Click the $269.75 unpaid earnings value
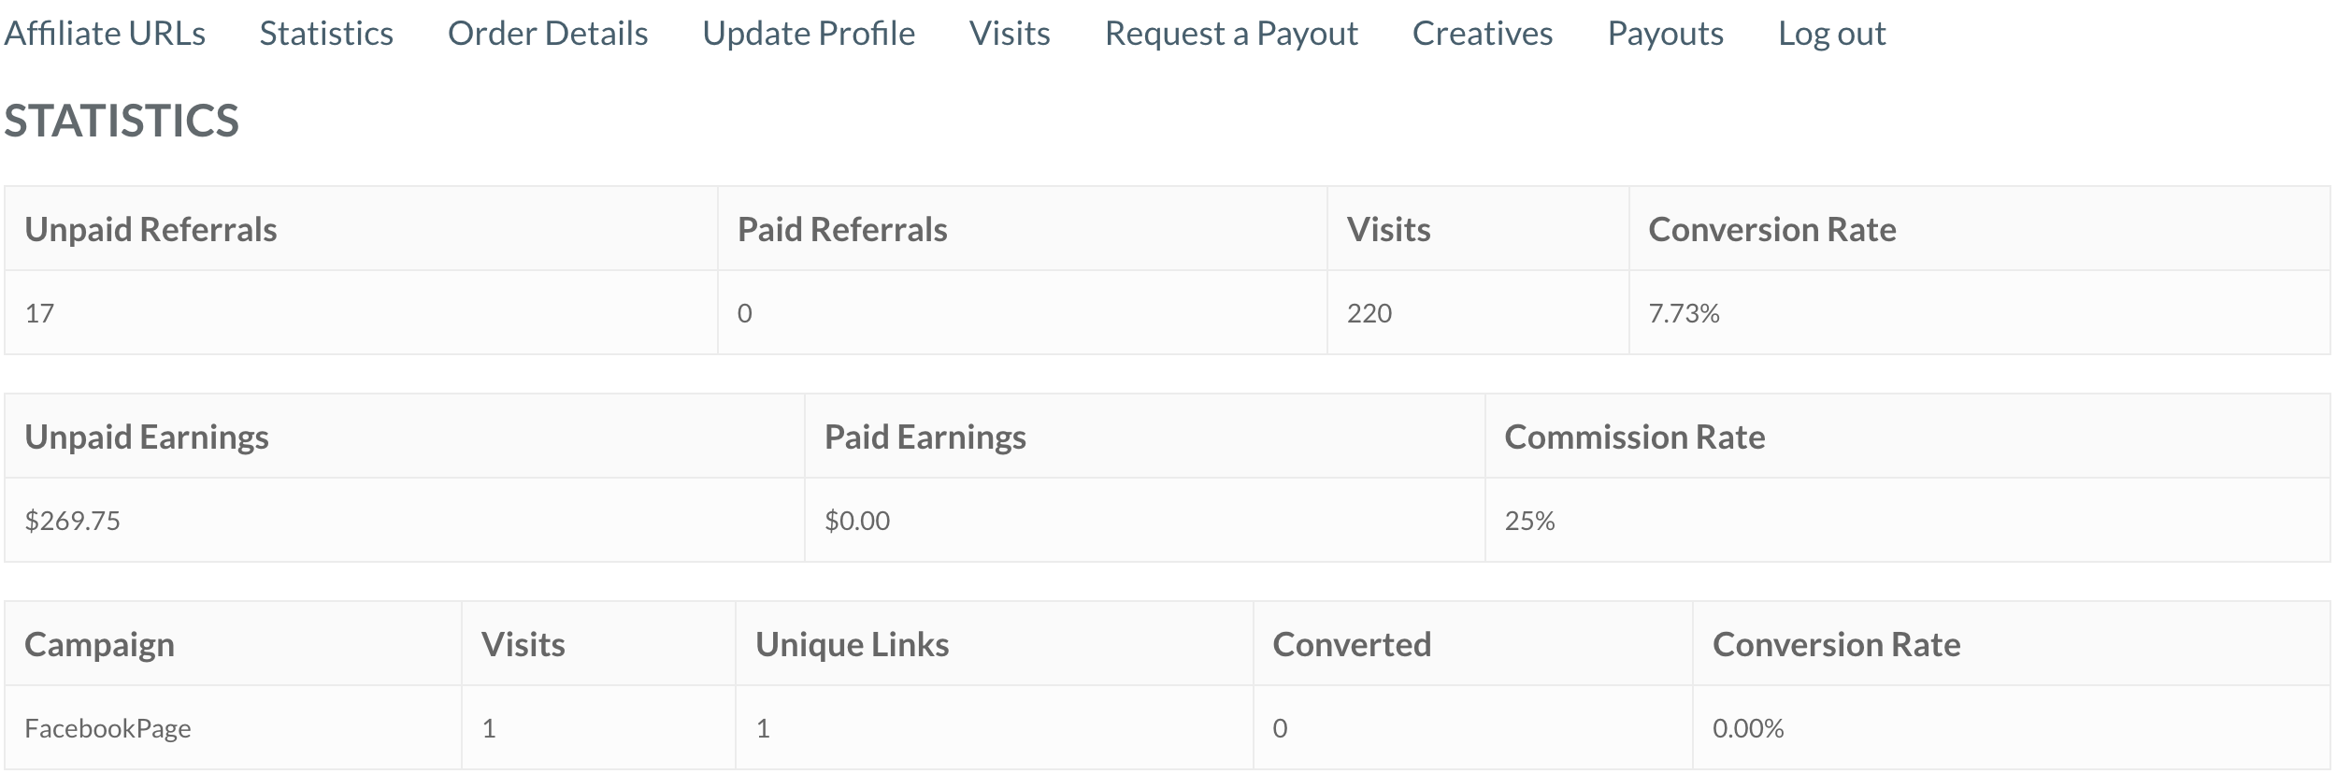The image size is (2337, 774). point(73,521)
